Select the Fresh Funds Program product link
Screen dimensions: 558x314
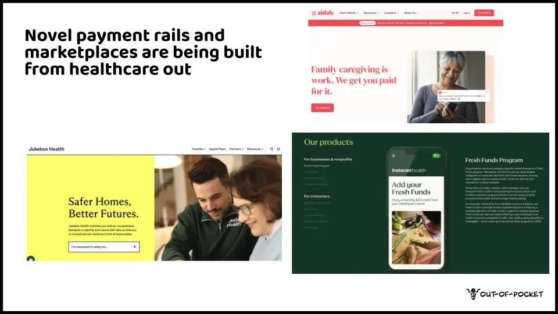(317, 166)
